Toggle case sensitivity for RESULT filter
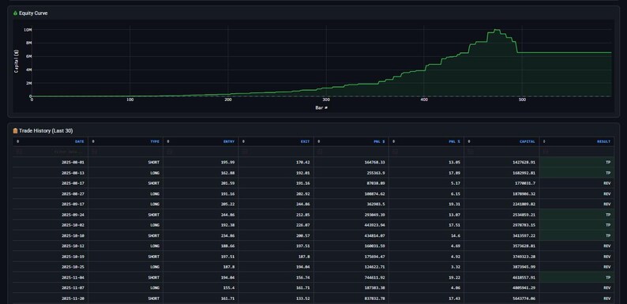Image resolution: width=627 pixels, height=304 pixels. (x=545, y=152)
